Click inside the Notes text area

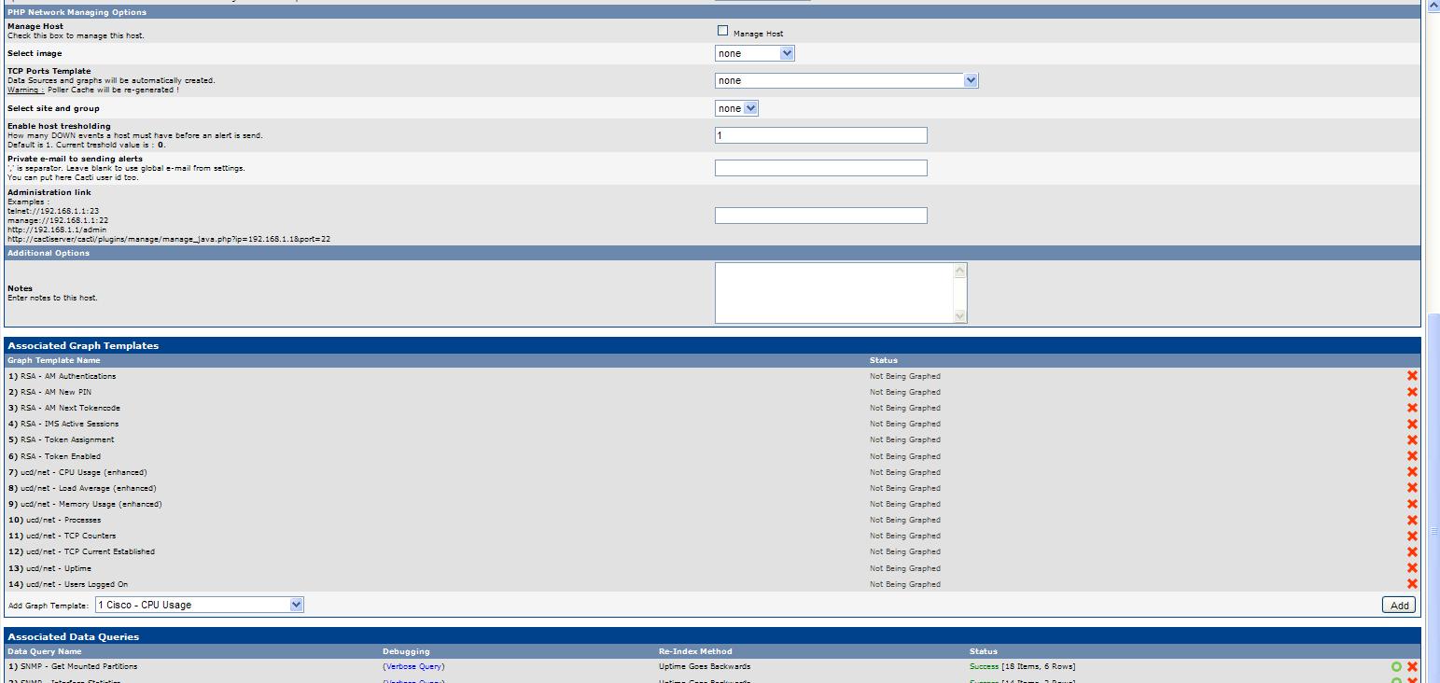coord(834,293)
